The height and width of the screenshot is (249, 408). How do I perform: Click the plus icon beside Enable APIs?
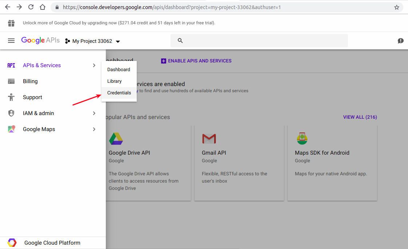pyautogui.click(x=163, y=61)
